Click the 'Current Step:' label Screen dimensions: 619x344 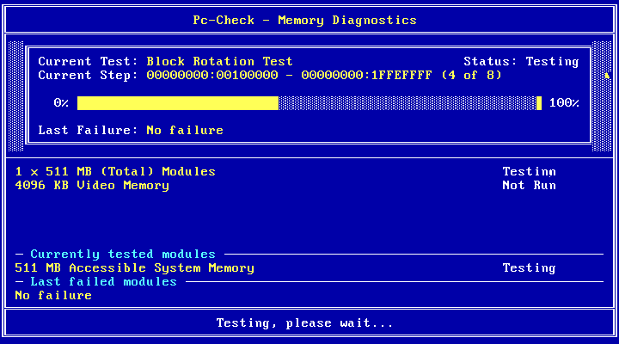[88, 75]
